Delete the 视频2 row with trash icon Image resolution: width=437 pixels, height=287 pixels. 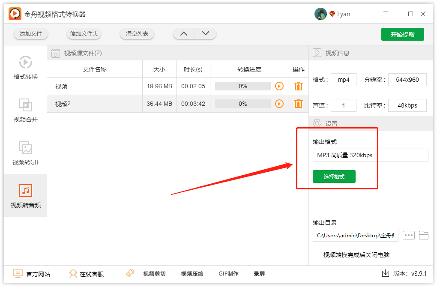[x=299, y=104]
